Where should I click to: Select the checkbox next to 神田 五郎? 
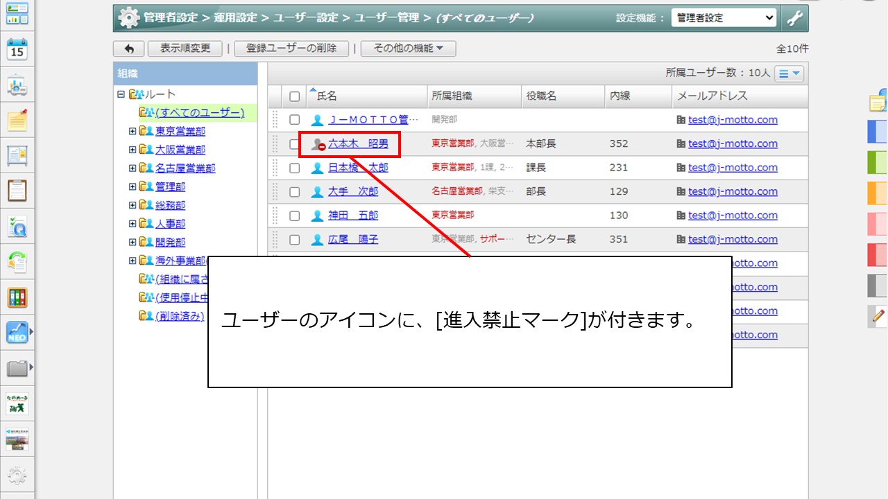(x=295, y=216)
